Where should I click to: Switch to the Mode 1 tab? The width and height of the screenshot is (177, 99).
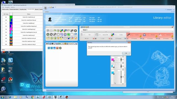coord(85,30)
